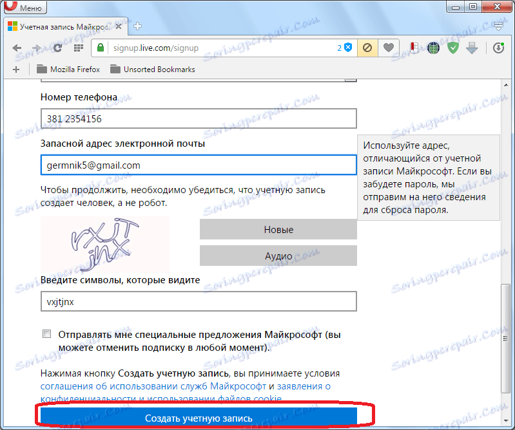The width and height of the screenshot is (515, 430).
Task: Open the green shield checkmark extension
Action: 453,48
